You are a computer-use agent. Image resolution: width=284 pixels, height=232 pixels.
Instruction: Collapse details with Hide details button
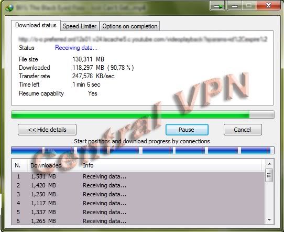(47, 130)
